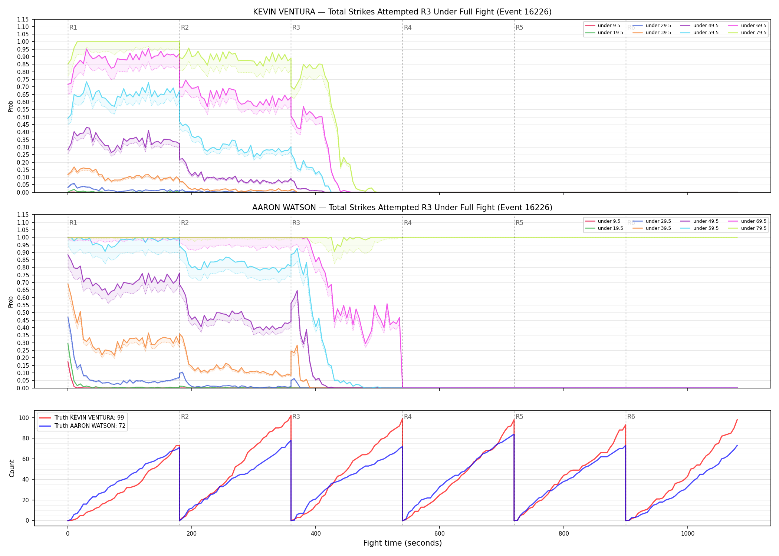Click the 'Prob' y-axis label of Watson chart
Screen dimensions: 779x556
pyautogui.click(x=11, y=302)
